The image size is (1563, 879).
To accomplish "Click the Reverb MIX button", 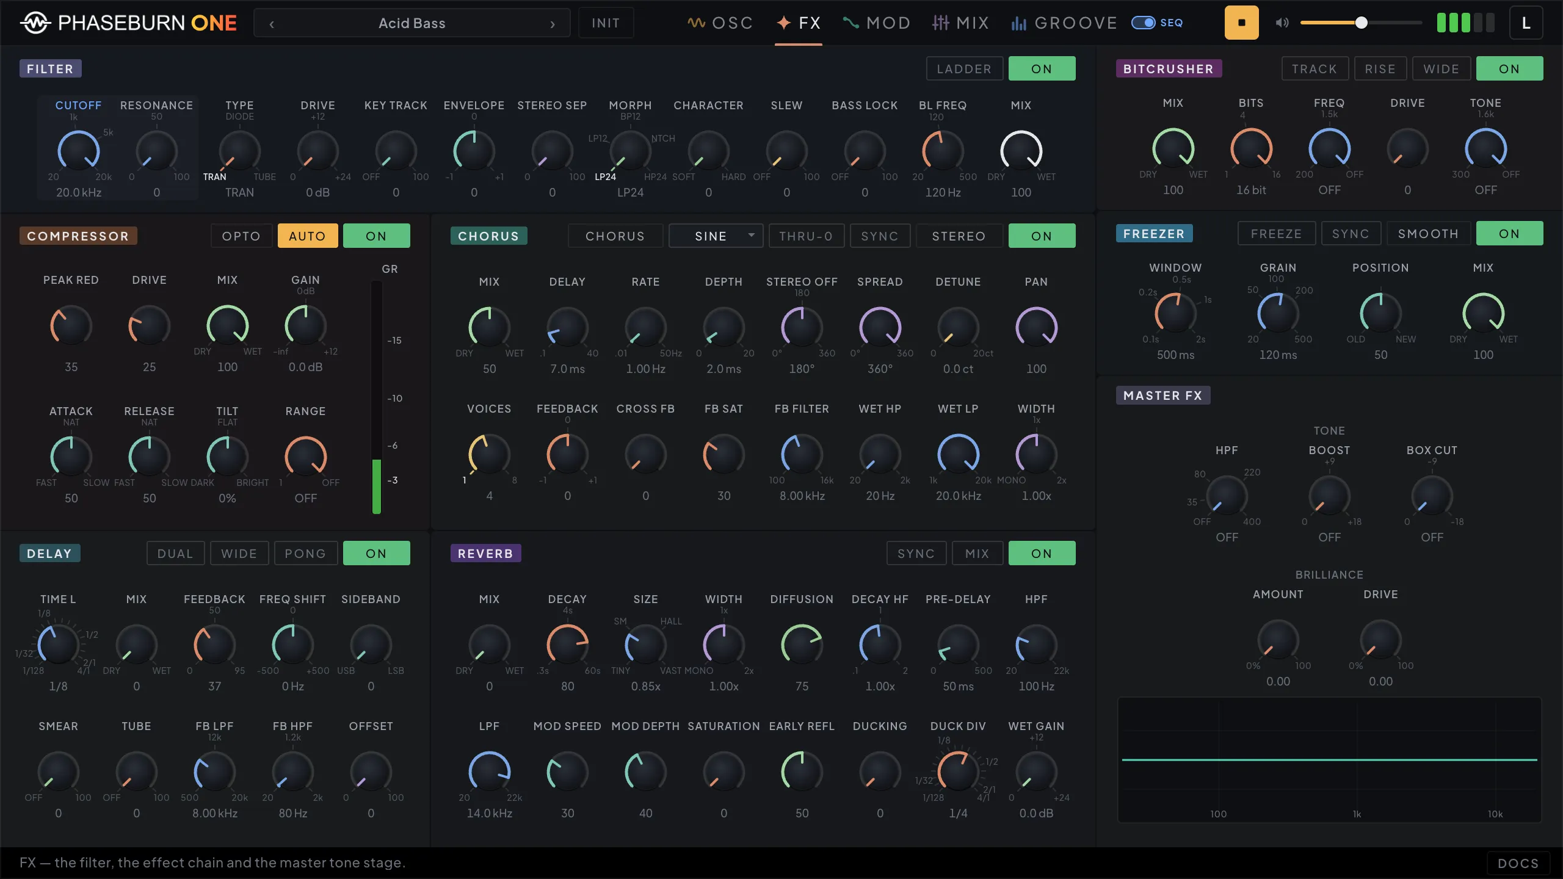I will tap(977, 554).
